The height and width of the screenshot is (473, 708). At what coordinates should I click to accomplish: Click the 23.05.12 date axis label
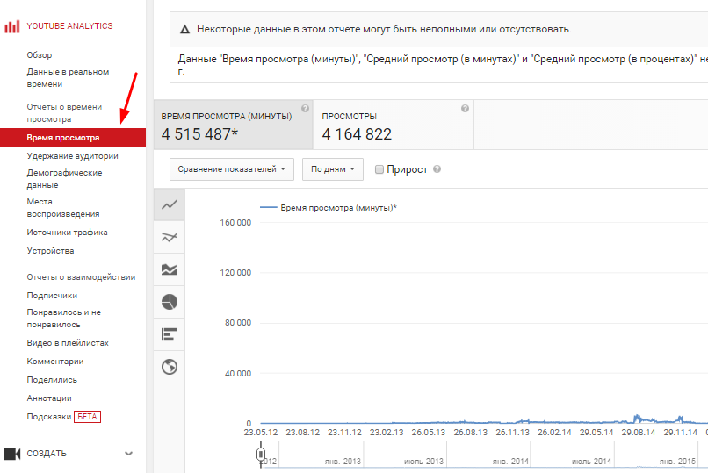tap(261, 433)
